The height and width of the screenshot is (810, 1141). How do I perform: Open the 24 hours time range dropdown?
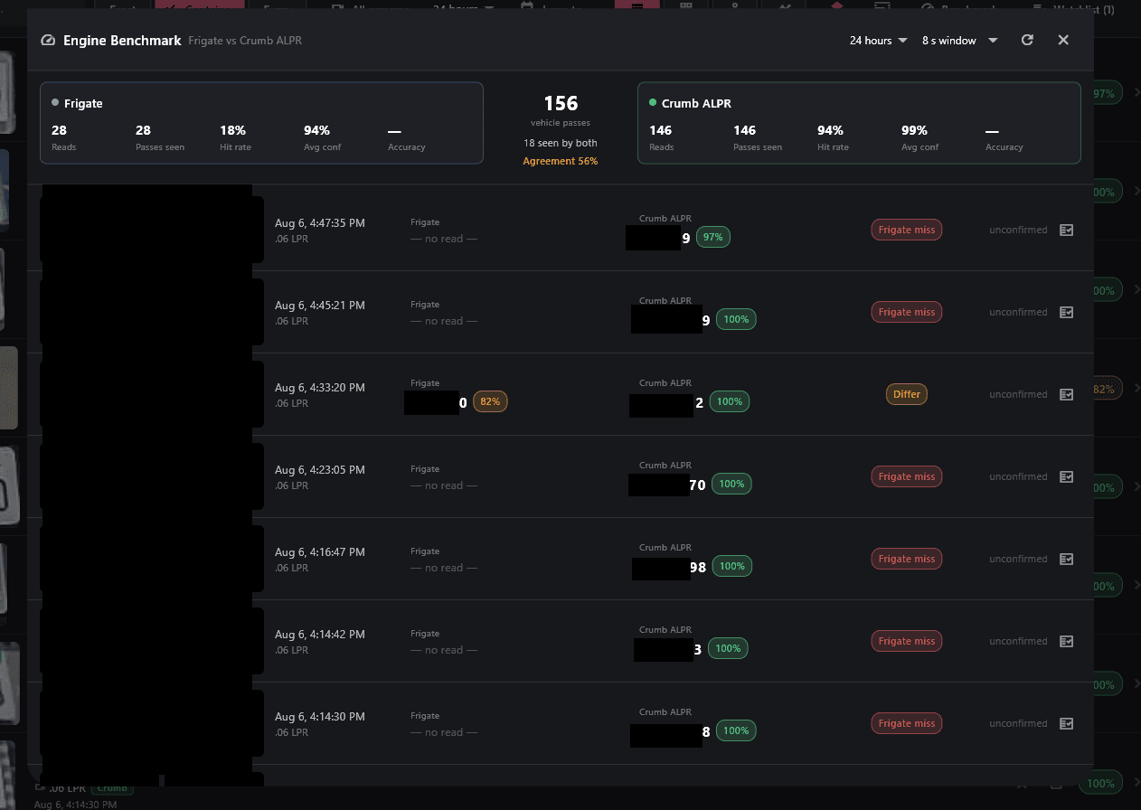[878, 41]
